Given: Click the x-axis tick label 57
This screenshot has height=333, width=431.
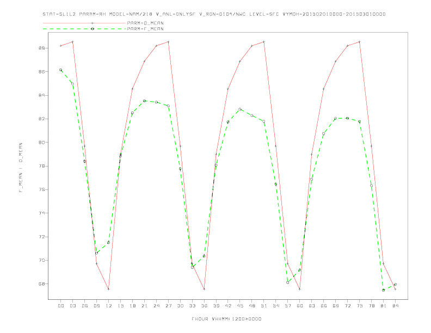Looking at the screenshot, I should tap(288, 306).
